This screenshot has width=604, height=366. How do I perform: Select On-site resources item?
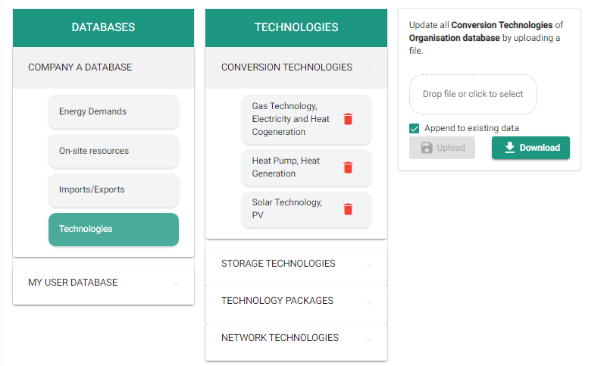click(x=114, y=151)
